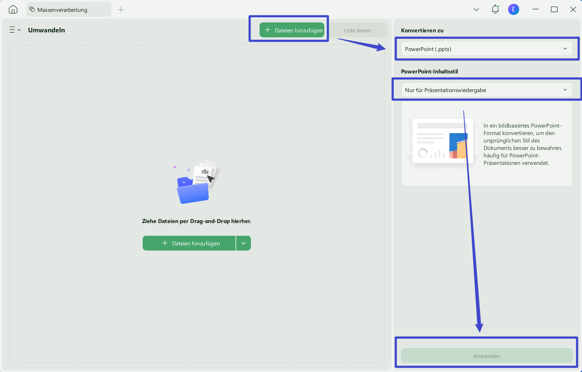Click the Umwandeln heading
582x372 pixels.
click(46, 30)
